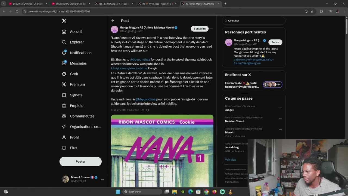Open Firefox from taskbar
The width and height of the screenshot is (348, 196).
[x=215, y=192]
